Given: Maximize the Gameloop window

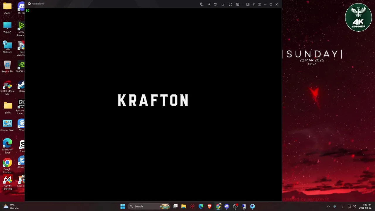Looking at the screenshot, I should 271,4.
